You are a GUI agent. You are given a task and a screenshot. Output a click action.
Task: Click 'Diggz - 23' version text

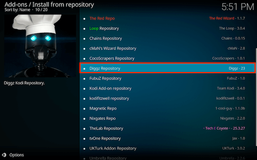click(237, 68)
